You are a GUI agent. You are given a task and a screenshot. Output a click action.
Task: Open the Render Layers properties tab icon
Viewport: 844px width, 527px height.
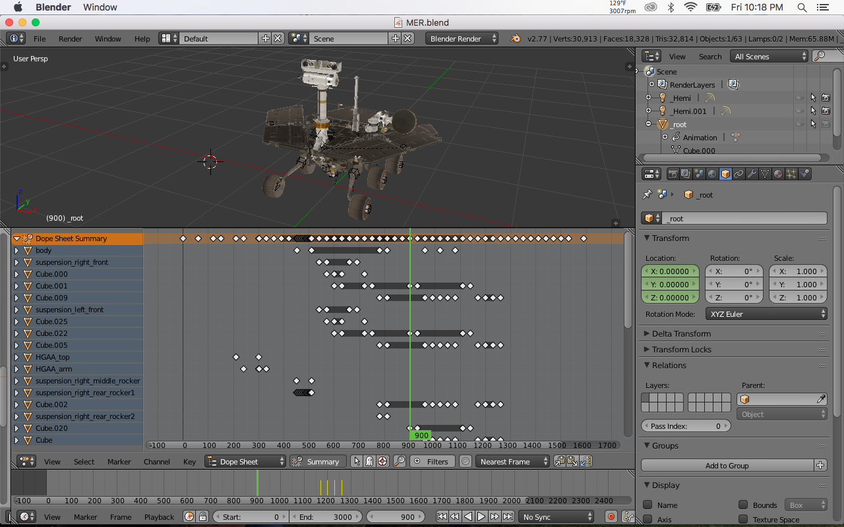coord(686,175)
